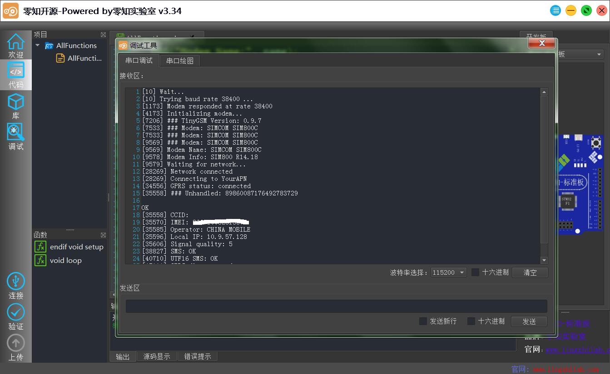
Task: Click log line "Unhandled: 89860087176492783729"
Action: (220, 193)
